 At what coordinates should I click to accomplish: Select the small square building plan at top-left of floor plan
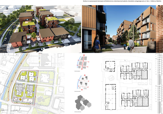(110, 66)
